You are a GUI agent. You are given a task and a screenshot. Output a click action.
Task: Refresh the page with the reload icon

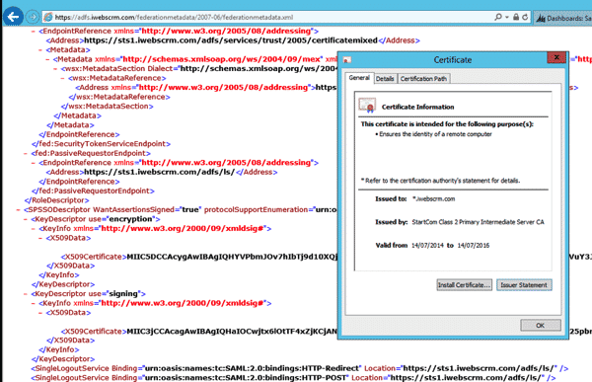click(525, 17)
